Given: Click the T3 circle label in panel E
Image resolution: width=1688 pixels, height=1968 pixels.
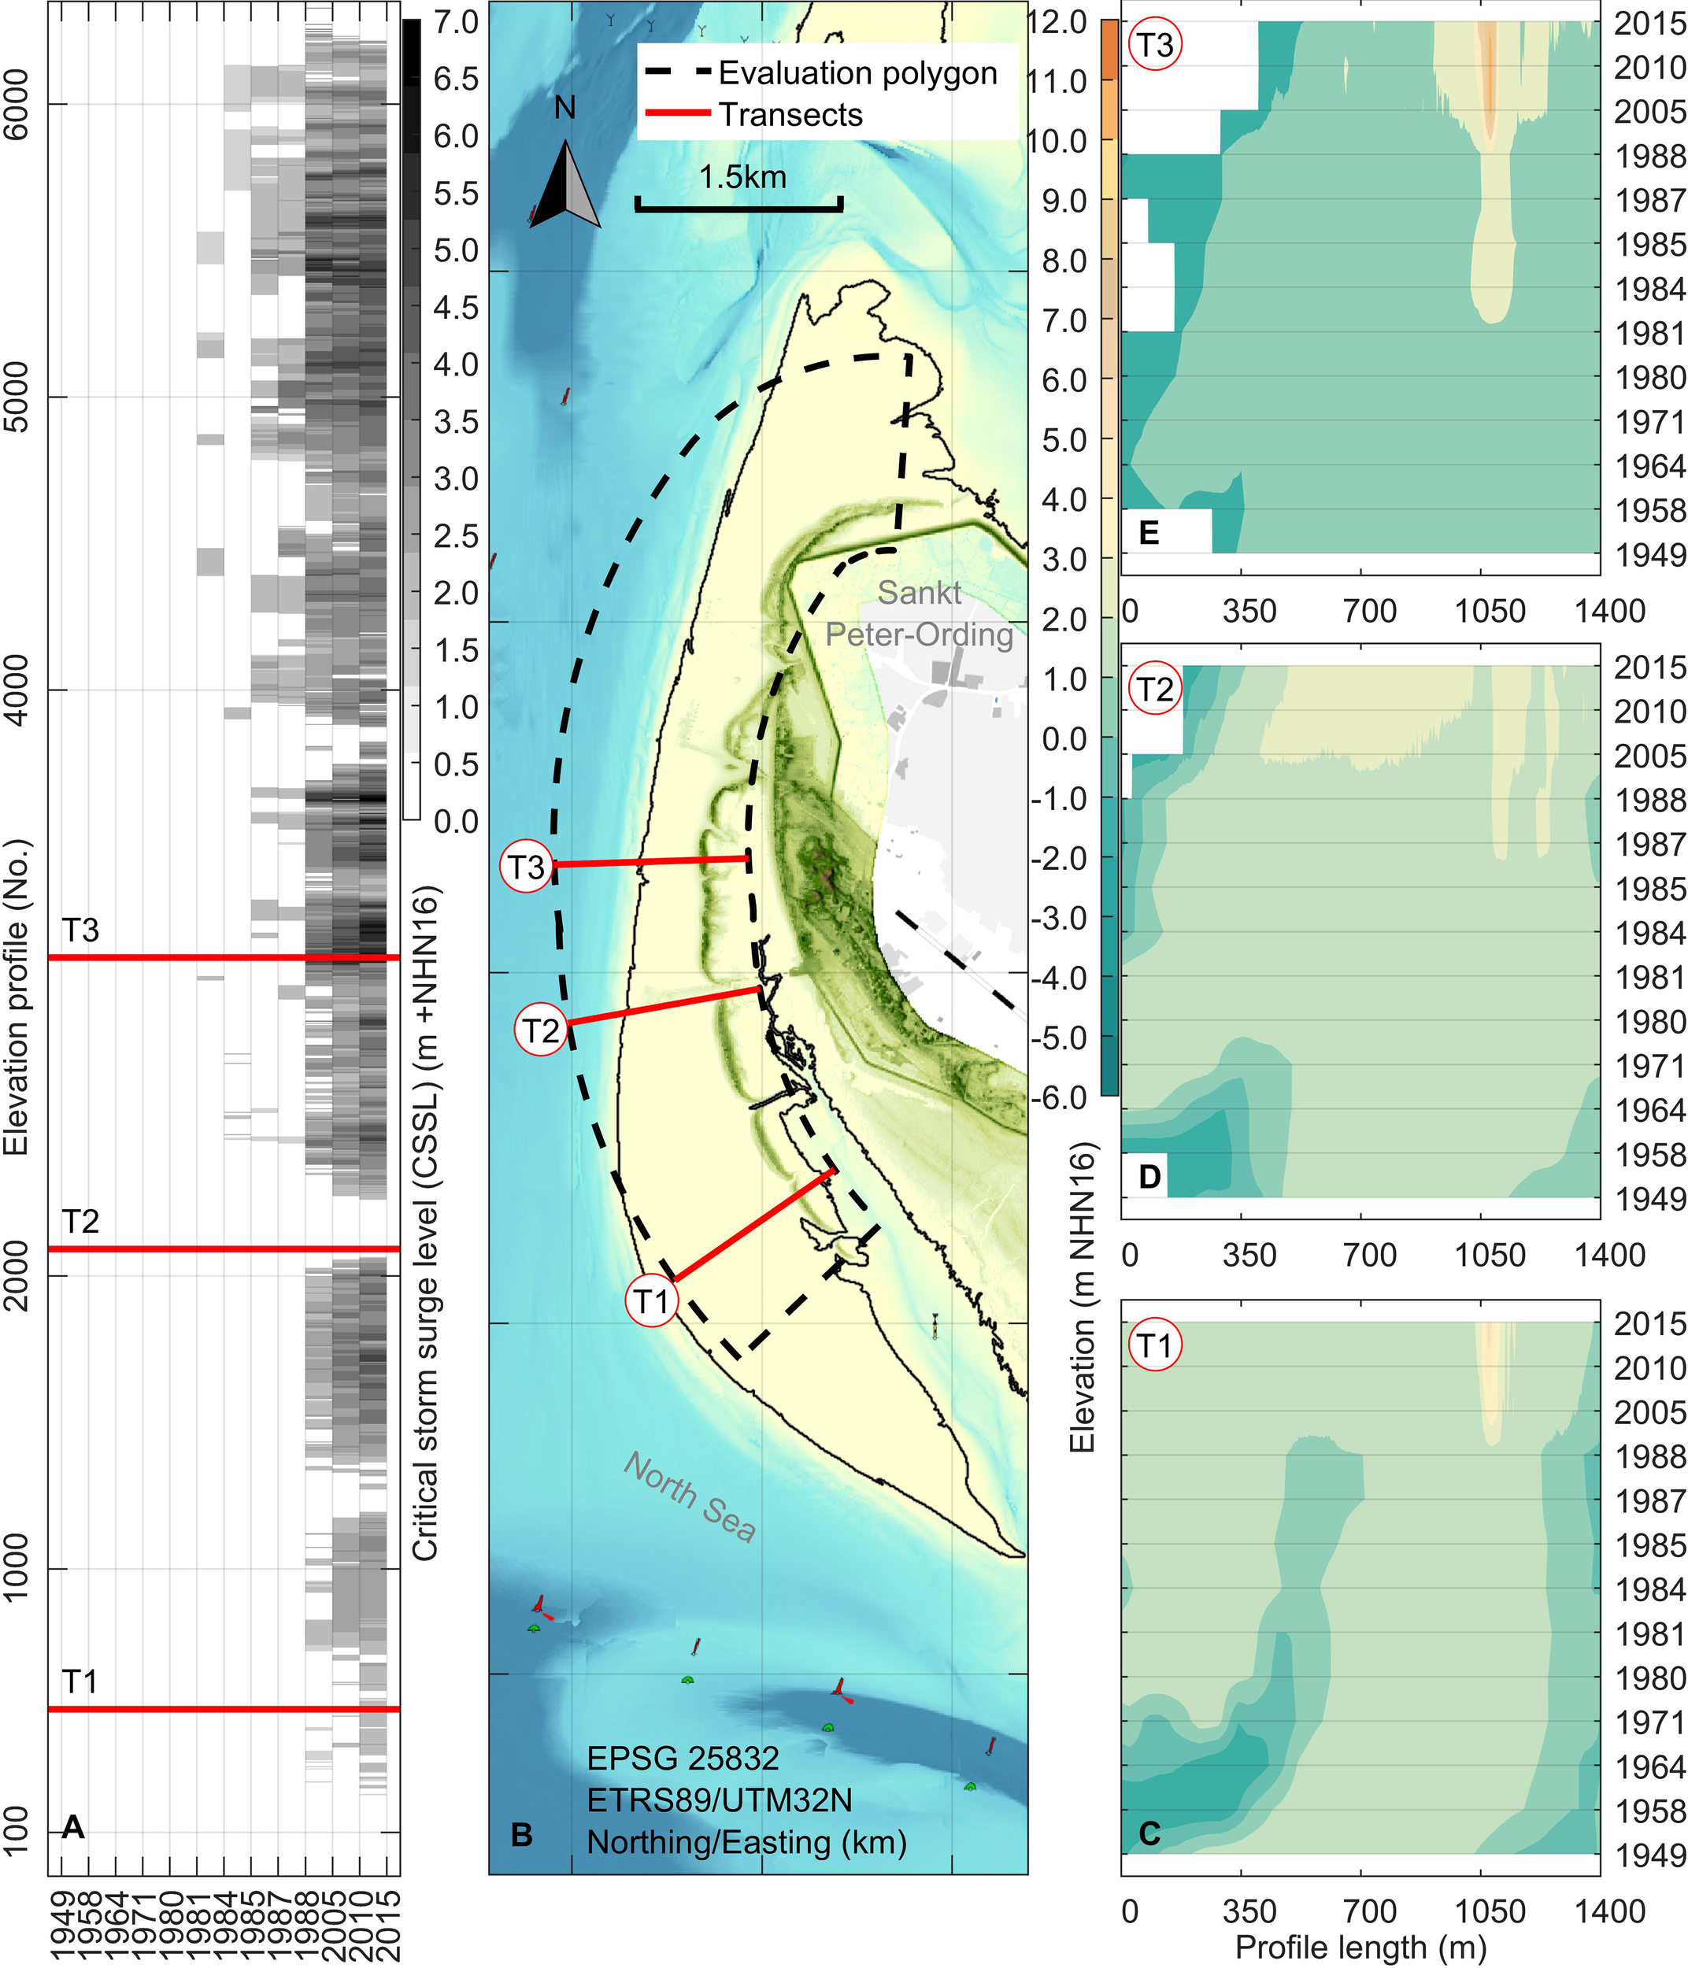Looking at the screenshot, I should coord(1154,45).
